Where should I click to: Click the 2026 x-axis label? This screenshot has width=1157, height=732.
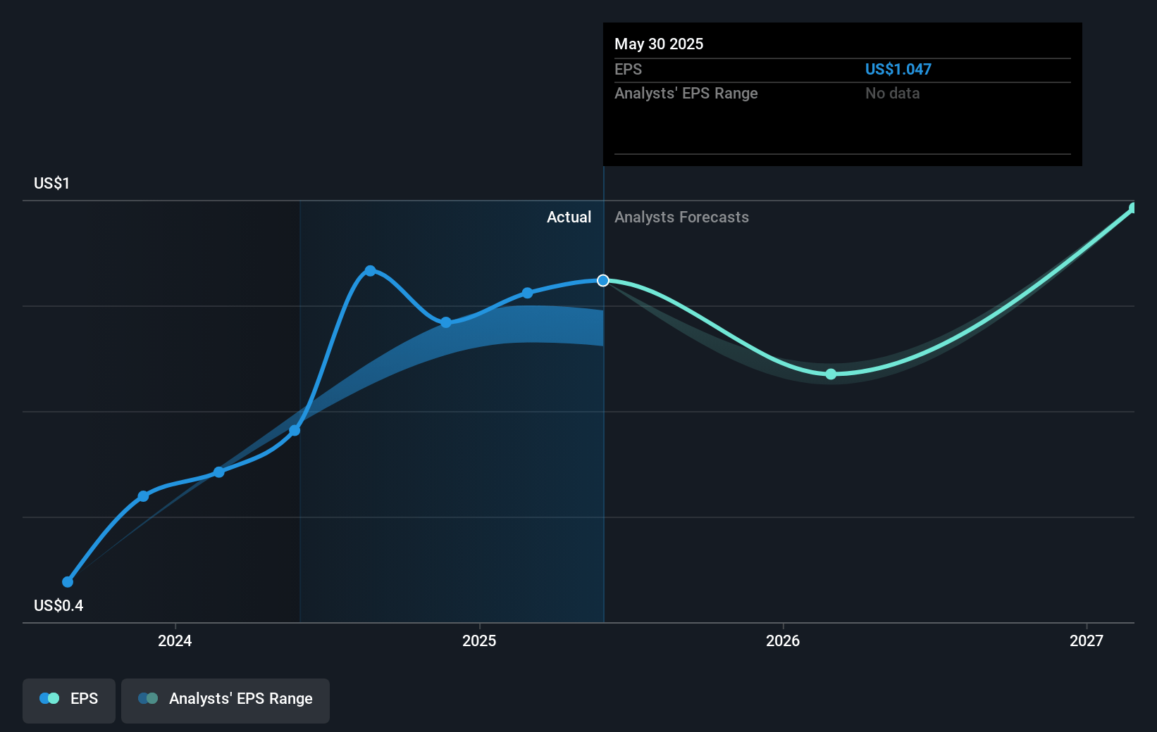(783, 640)
